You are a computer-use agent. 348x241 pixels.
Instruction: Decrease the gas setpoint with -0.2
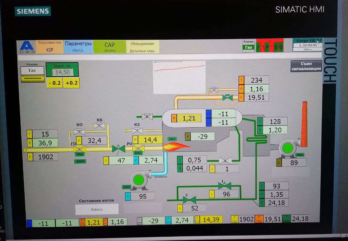pyautogui.click(x=55, y=83)
